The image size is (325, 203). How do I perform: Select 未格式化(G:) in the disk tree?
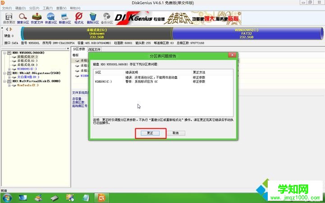27,61
